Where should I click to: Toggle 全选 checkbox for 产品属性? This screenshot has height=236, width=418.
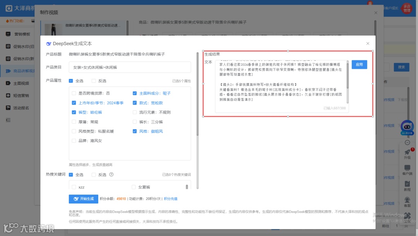[71, 81]
